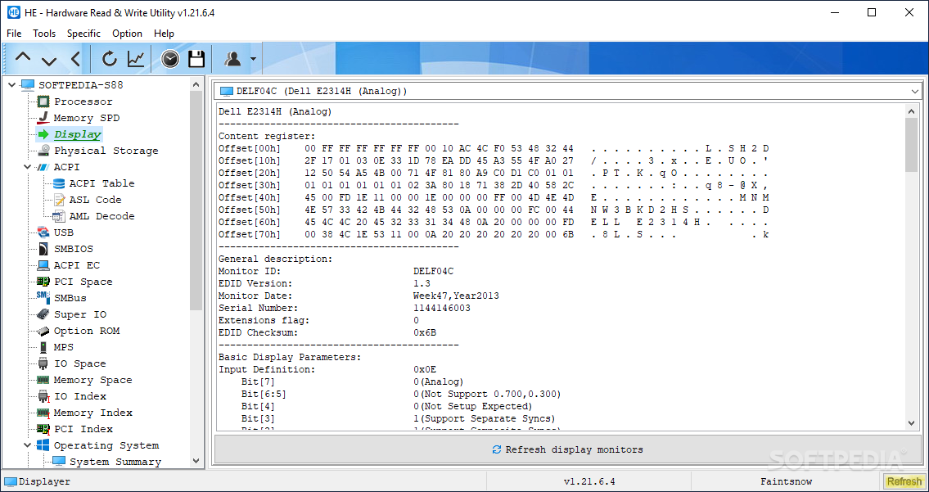Click the back arrow toolbar icon
Image resolution: width=929 pixels, height=492 pixels.
(x=75, y=59)
